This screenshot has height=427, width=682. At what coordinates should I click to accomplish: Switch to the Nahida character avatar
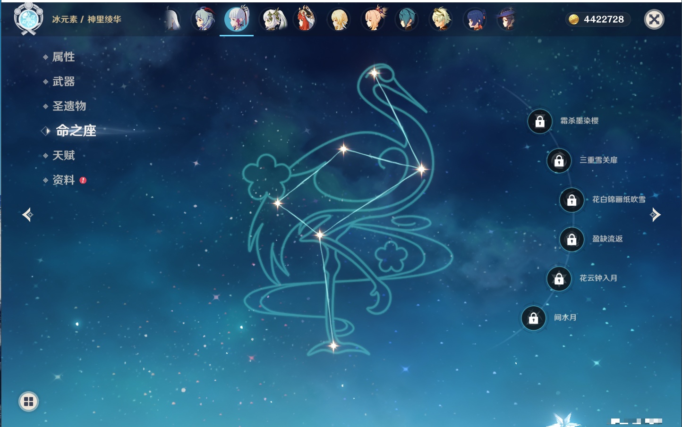click(274, 20)
